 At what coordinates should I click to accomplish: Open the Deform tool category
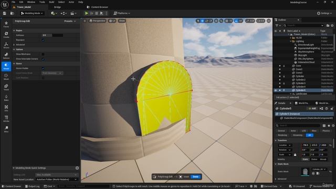6,56
